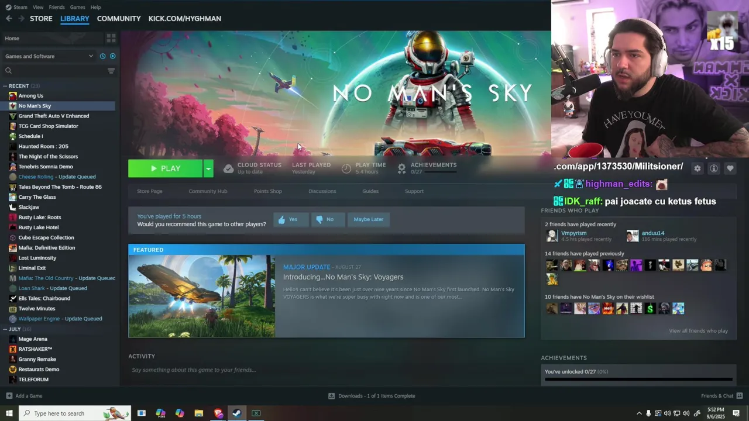Click the Steam taskbar icon
This screenshot has height=421, width=749.
pos(237,413)
